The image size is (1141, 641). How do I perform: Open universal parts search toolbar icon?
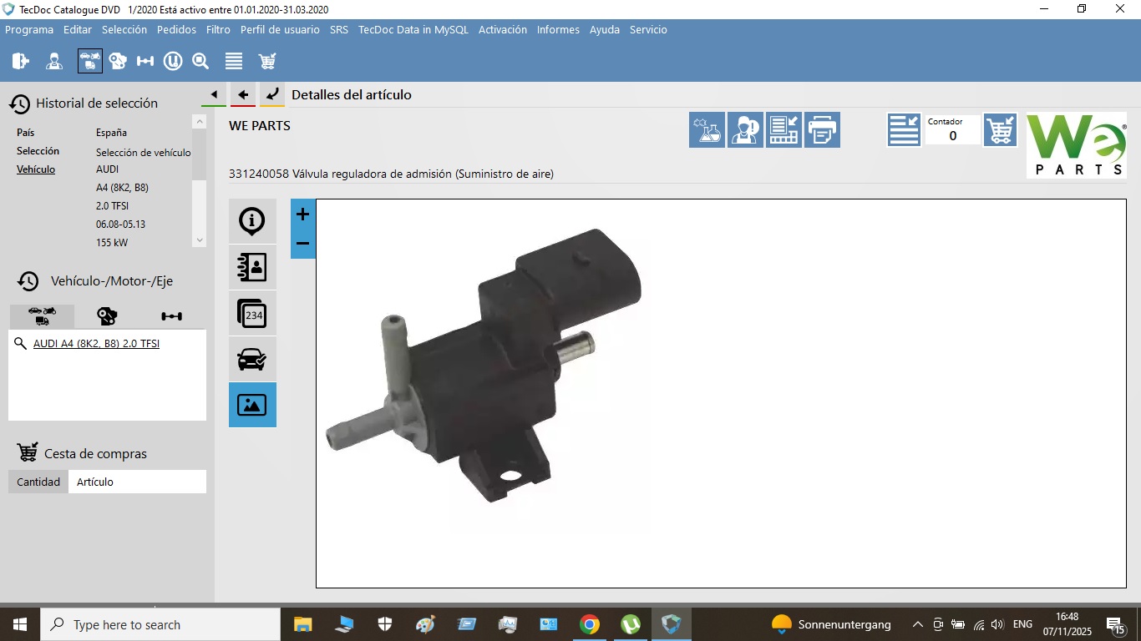(173, 61)
